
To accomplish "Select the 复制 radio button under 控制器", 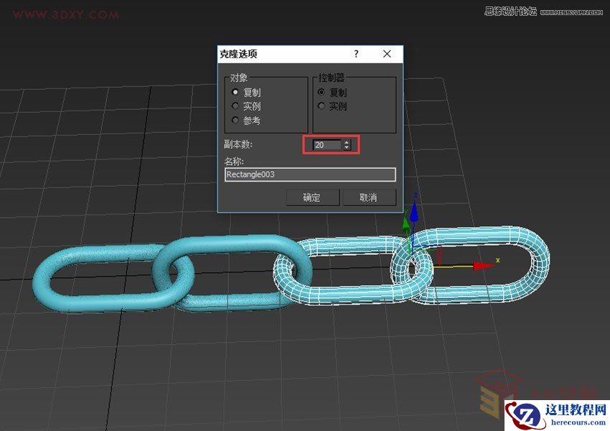I will pyautogui.click(x=322, y=91).
